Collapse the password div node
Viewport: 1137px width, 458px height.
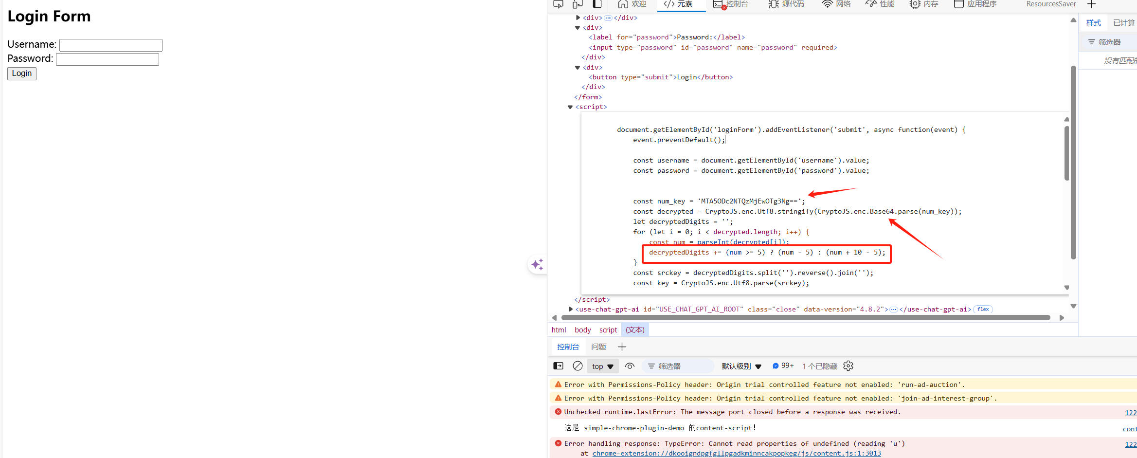(578, 28)
